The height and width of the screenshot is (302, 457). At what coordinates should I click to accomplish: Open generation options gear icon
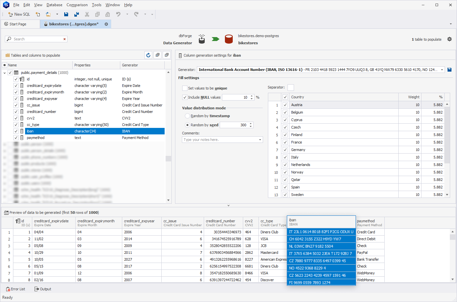coord(450,39)
